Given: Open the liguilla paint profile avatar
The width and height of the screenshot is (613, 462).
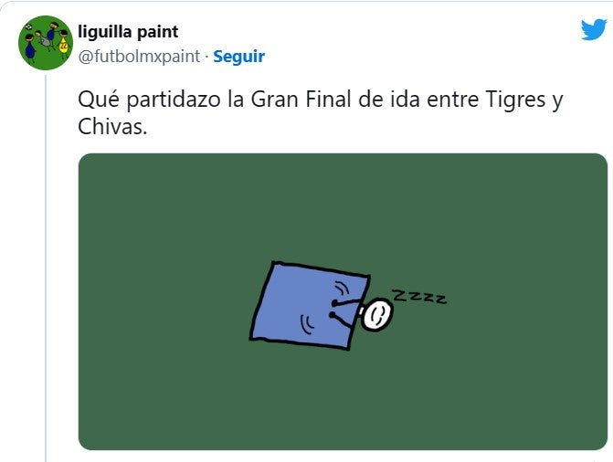Looking at the screenshot, I should [x=46, y=43].
